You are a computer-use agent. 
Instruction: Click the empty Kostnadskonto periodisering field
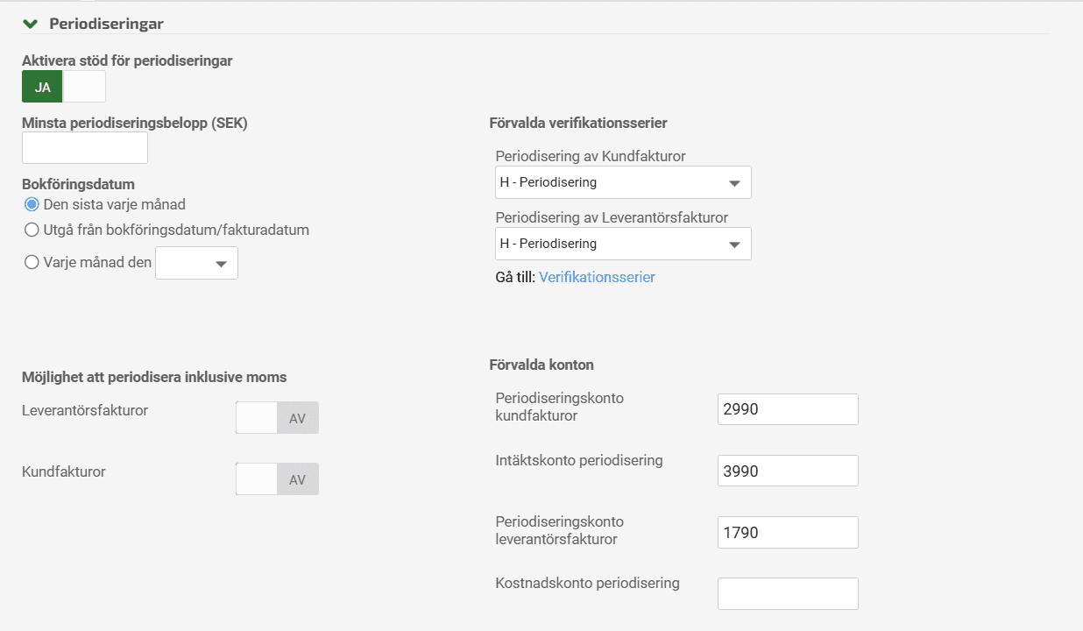point(788,593)
